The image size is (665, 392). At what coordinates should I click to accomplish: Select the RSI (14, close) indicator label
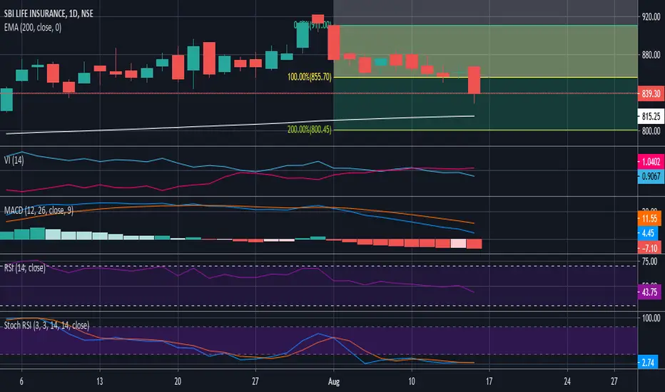point(24,268)
